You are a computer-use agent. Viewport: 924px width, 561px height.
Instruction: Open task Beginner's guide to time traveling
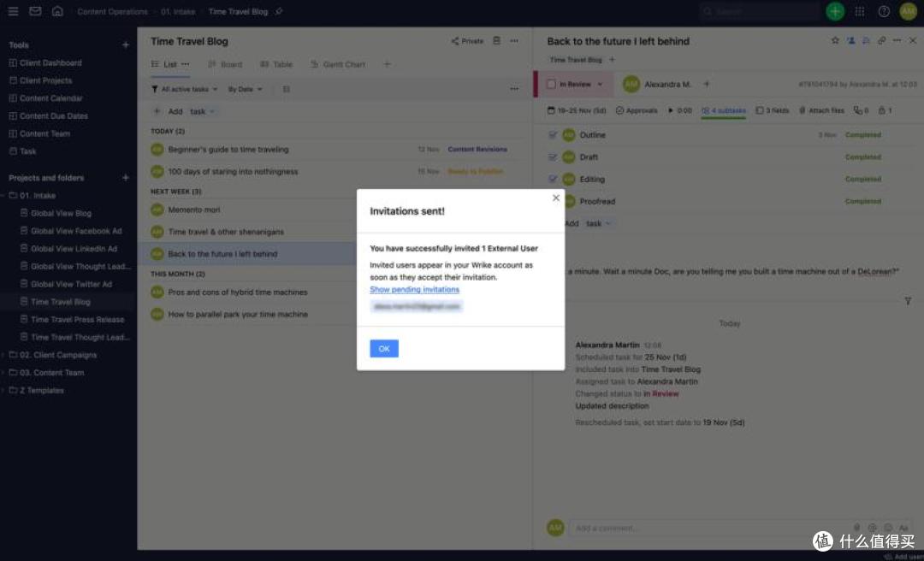point(228,149)
